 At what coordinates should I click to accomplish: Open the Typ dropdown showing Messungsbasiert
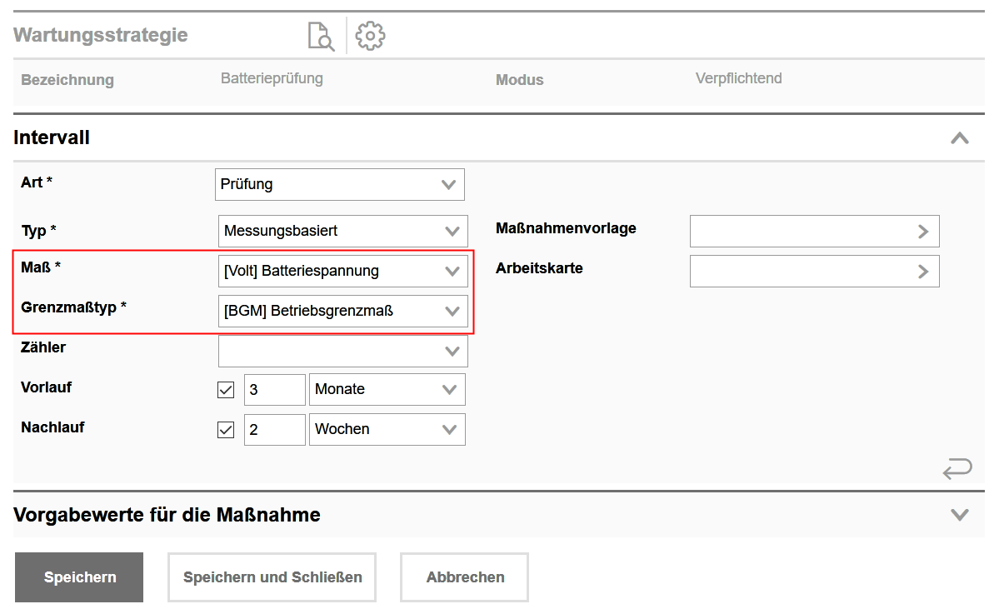[342, 231]
